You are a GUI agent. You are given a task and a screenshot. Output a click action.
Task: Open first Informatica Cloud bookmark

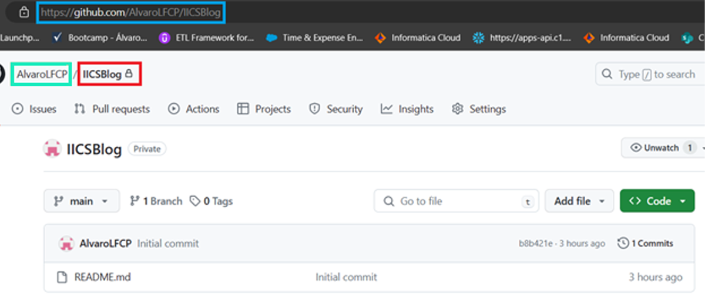point(418,38)
